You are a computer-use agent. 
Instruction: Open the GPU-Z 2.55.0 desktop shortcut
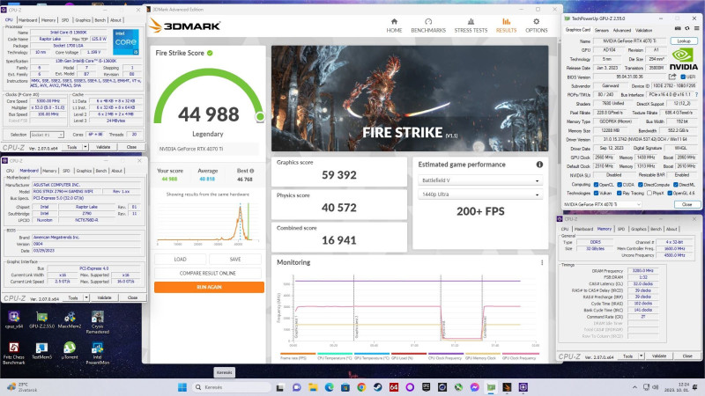point(41,320)
